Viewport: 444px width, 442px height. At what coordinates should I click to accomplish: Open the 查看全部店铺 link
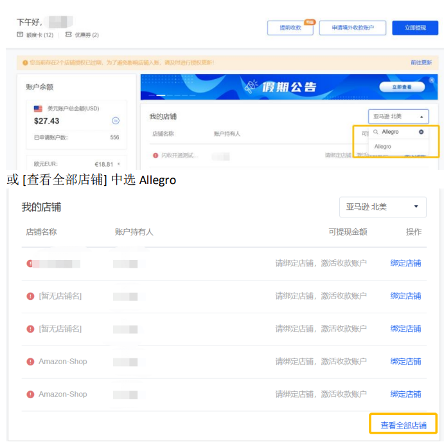[x=404, y=425]
